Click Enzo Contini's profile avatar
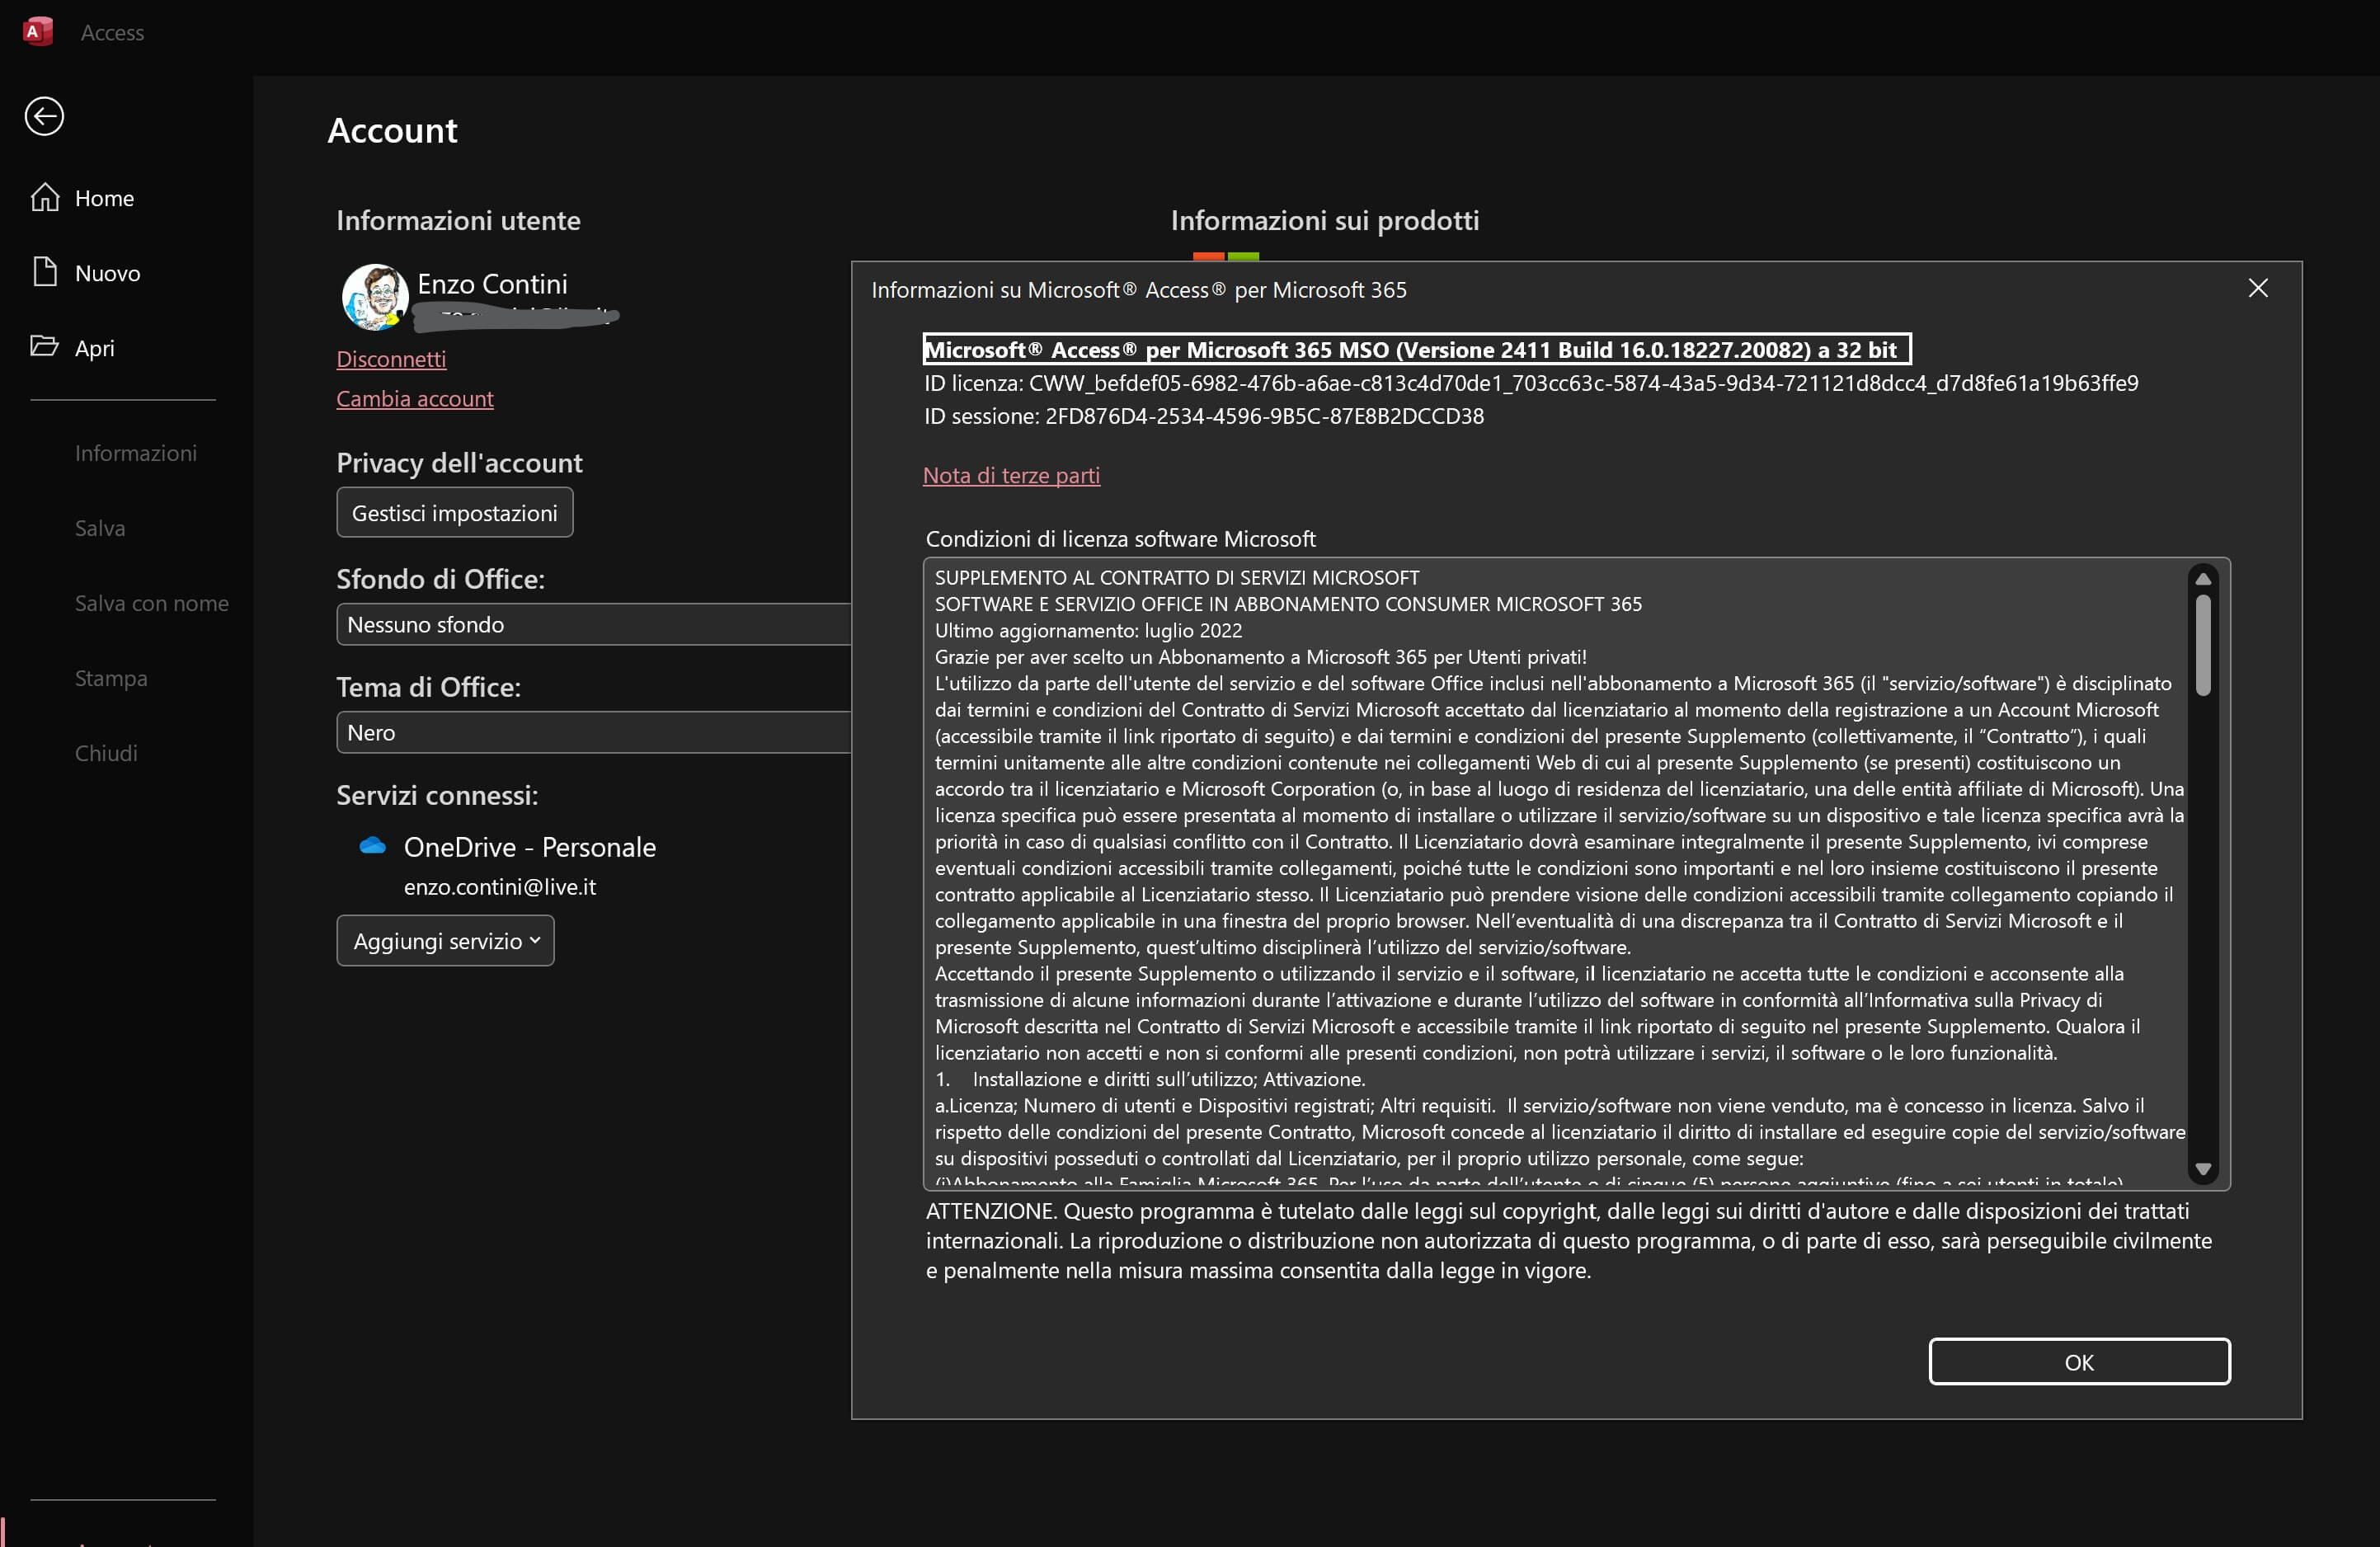The width and height of the screenshot is (2380, 1547). point(375,297)
